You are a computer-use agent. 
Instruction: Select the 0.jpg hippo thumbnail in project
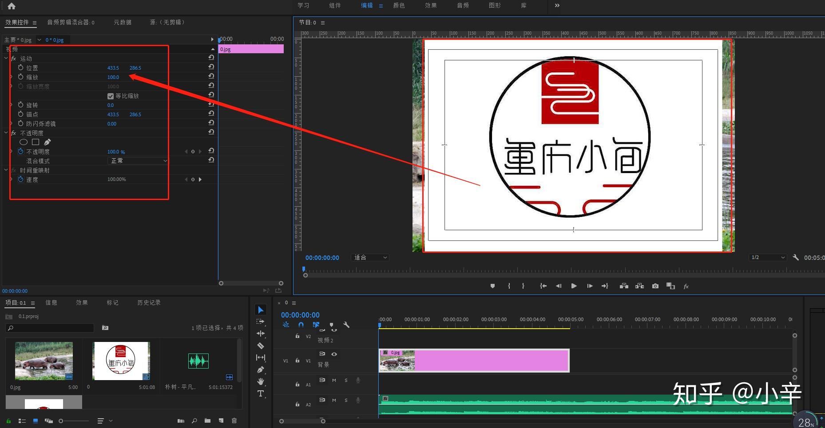point(44,361)
